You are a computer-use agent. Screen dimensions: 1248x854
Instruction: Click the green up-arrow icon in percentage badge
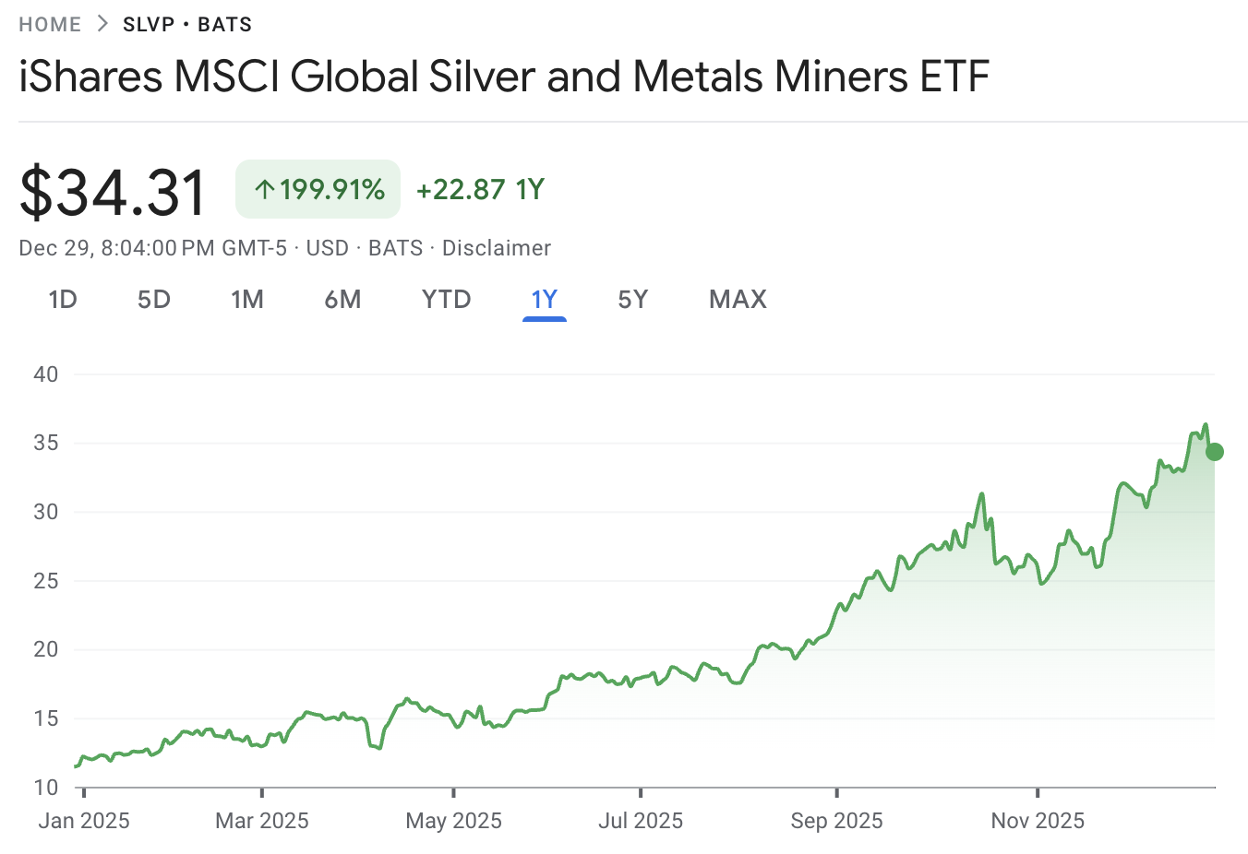click(x=263, y=189)
